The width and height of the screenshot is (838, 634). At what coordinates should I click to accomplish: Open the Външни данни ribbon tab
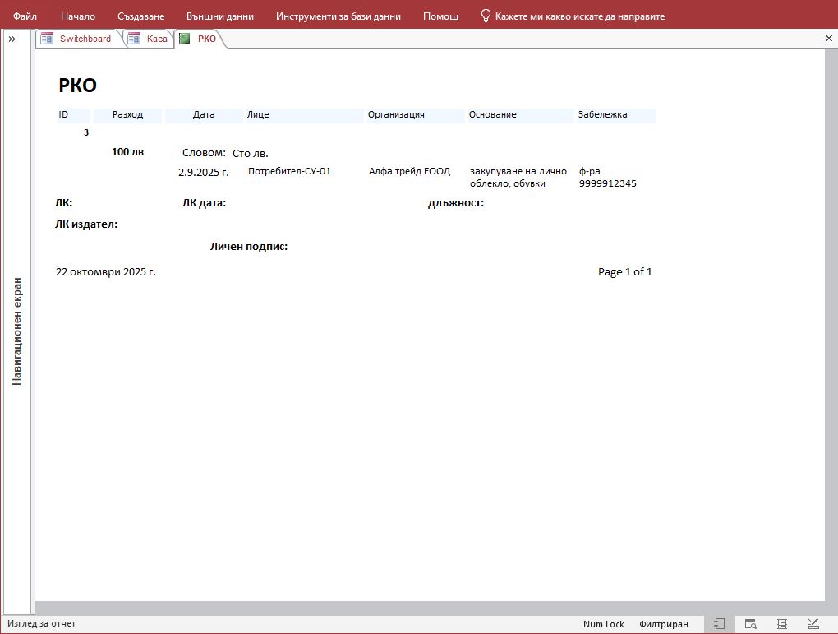pyautogui.click(x=219, y=16)
